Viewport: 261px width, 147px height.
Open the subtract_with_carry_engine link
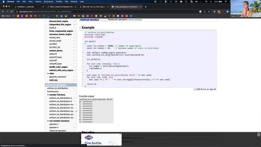coord(61,70)
